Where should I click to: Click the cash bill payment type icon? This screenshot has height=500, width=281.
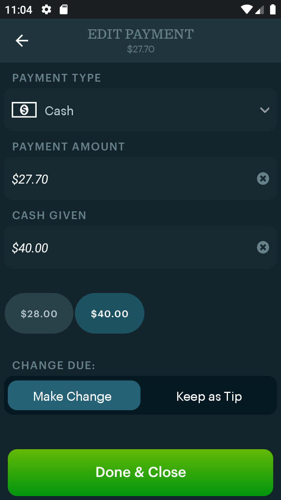24,109
